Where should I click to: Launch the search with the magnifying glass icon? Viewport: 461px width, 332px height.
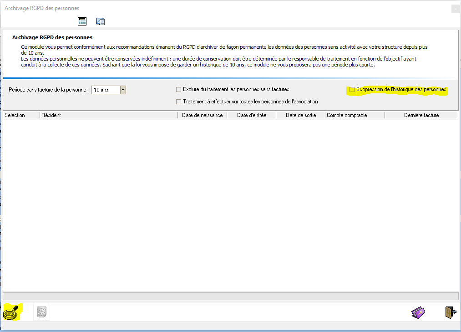pyautogui.click(x=12, y=312)
